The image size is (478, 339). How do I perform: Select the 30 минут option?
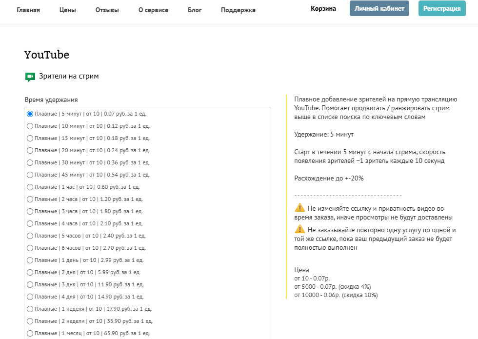(30, 162)
